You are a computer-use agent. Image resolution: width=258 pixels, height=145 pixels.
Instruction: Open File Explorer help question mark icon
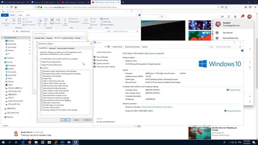pyautogui.click(x=139, y=15)
